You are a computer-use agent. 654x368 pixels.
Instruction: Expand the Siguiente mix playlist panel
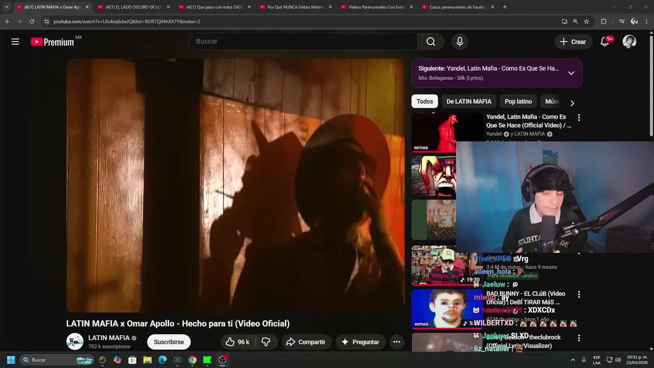(571, 73)
